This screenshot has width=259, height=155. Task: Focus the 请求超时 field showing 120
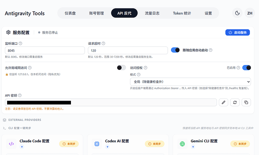(128, 51)
